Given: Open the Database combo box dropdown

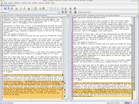Looking at the screenshot, I should tap(59, 12).
